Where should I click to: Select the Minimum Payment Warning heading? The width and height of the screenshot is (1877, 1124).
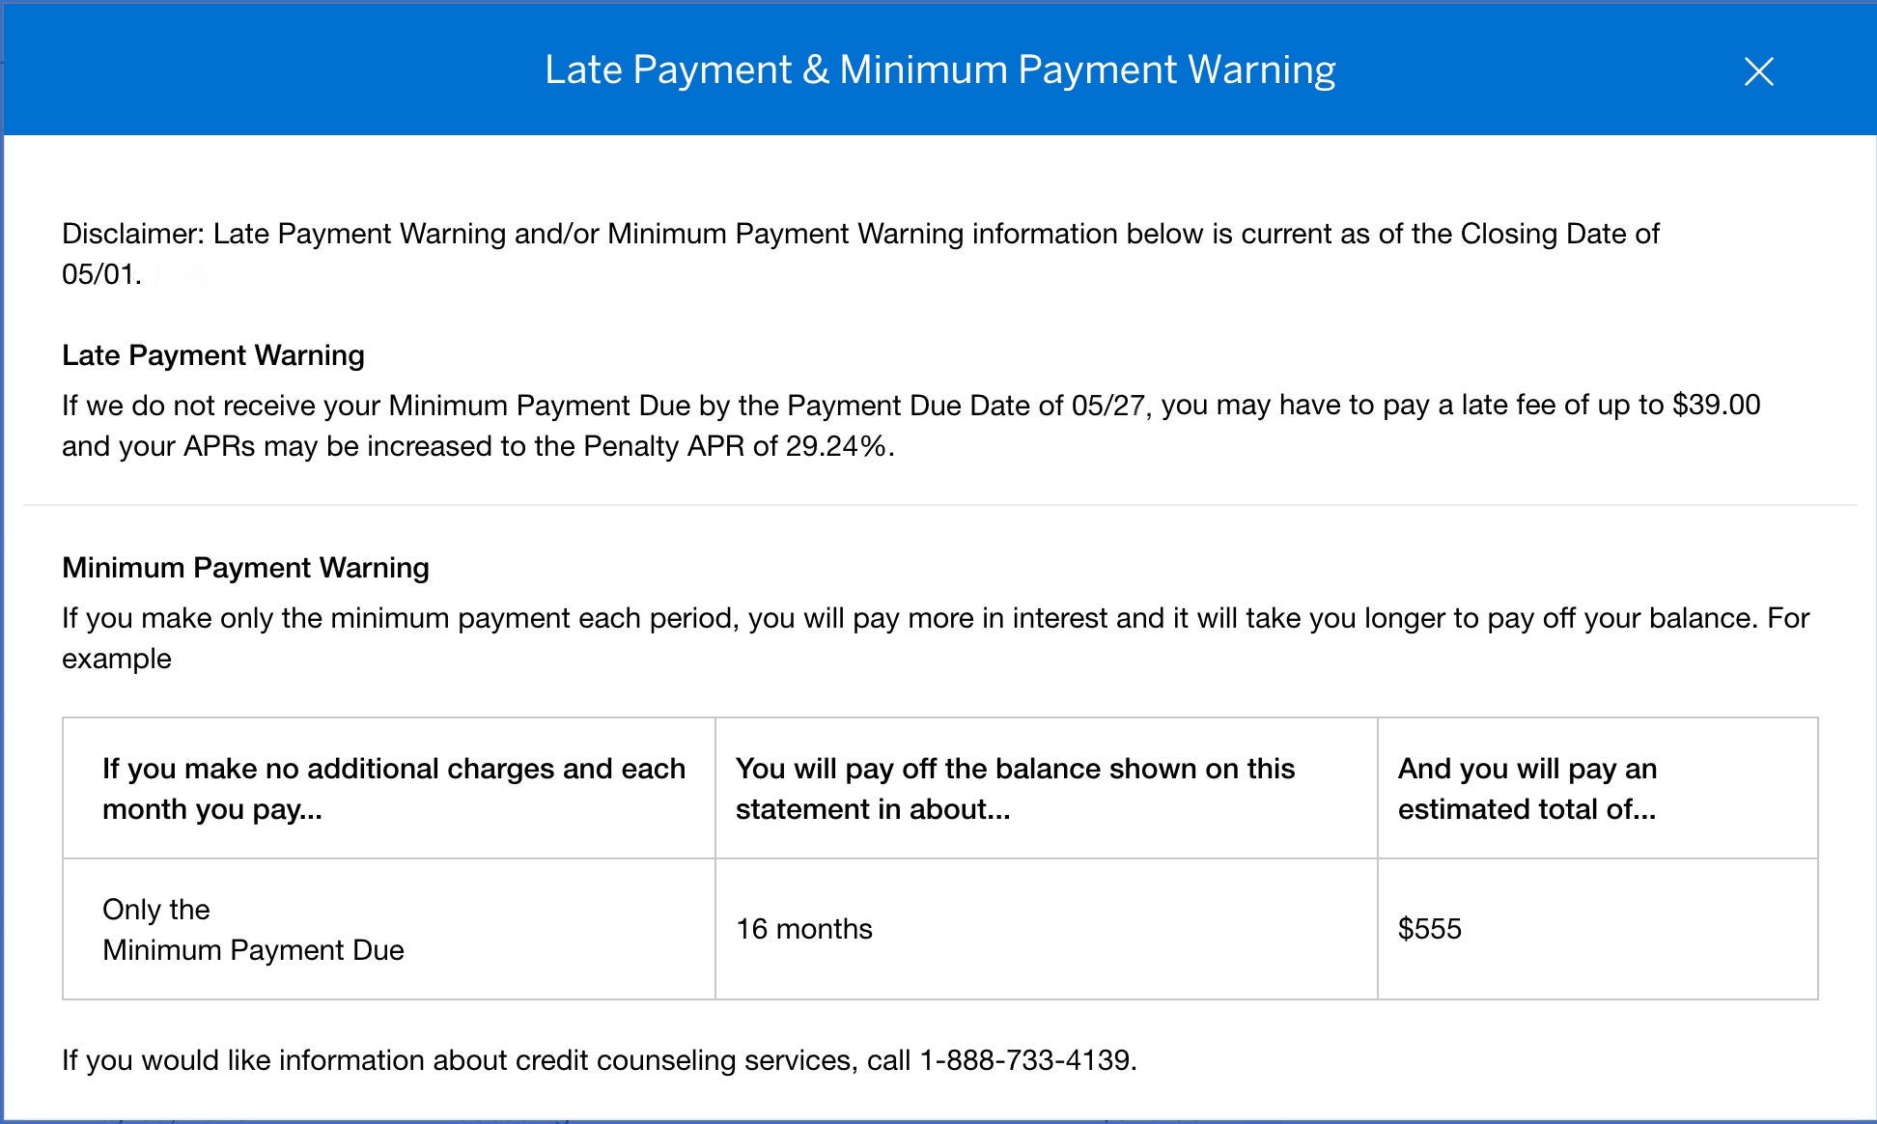tap(245, 568)
